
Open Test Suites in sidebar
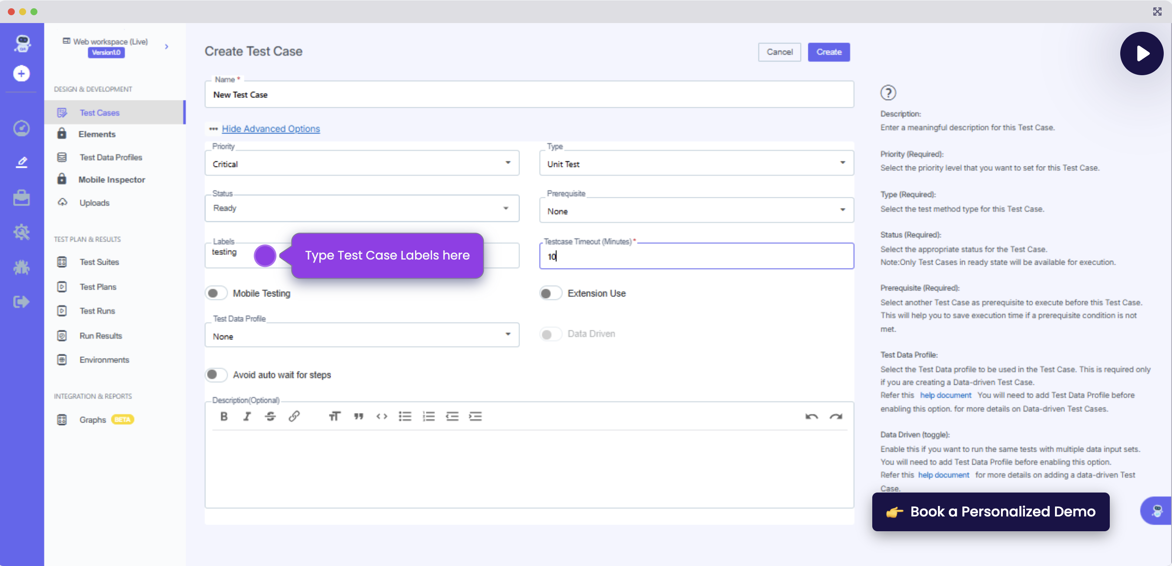tap(99, 262)
